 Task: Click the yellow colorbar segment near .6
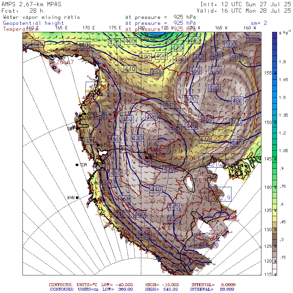click(274, 207)
